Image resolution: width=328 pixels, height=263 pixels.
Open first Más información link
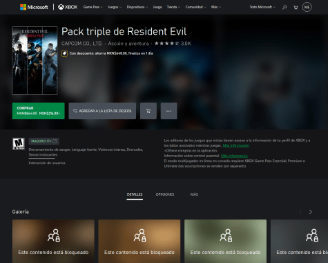coord(236,145)
